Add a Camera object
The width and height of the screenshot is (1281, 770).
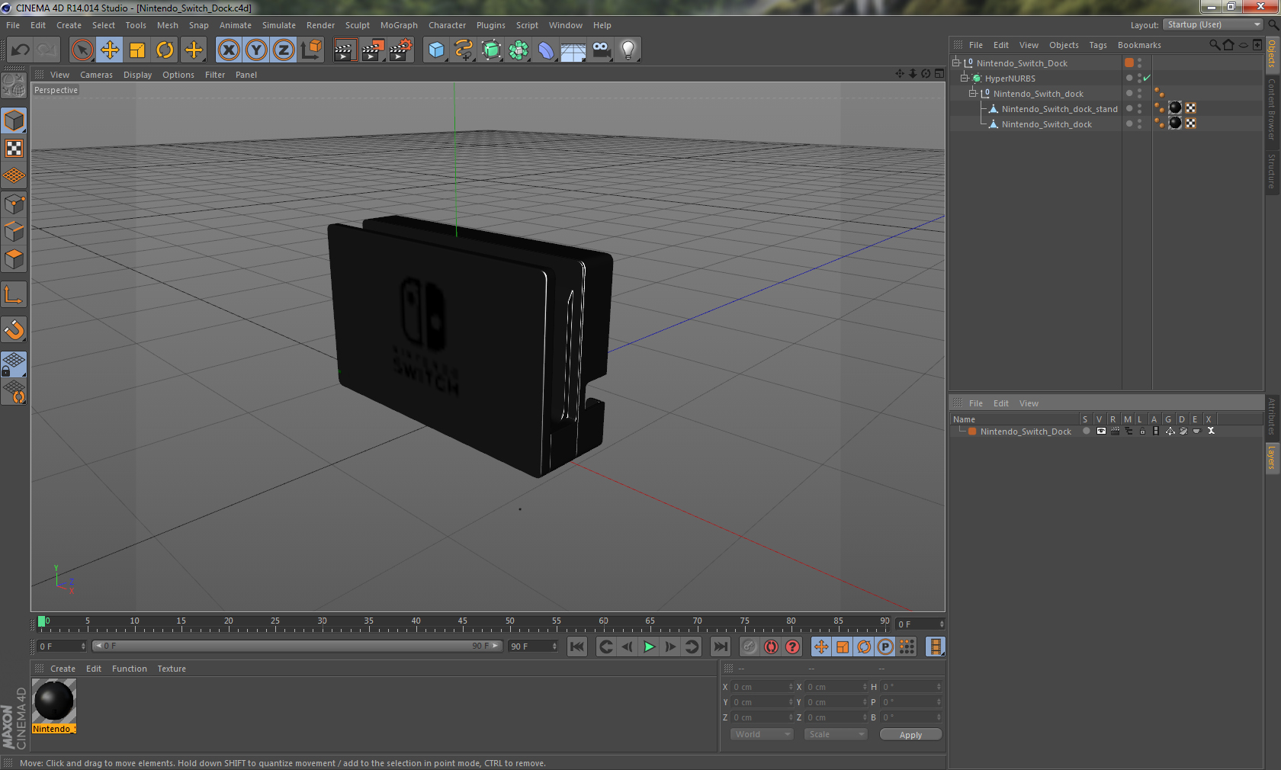(x=601, y=50)
